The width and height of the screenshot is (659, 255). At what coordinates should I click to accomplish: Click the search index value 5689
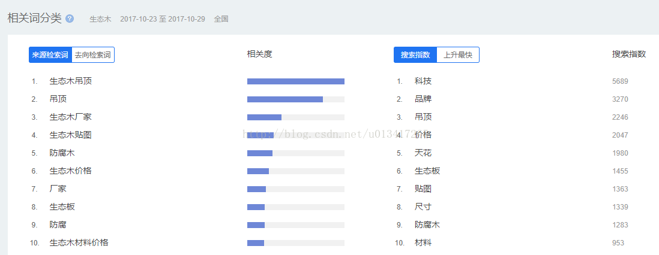pos(620,81)
